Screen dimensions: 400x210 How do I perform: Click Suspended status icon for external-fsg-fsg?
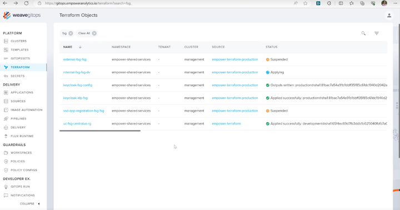tap(268, 59)
